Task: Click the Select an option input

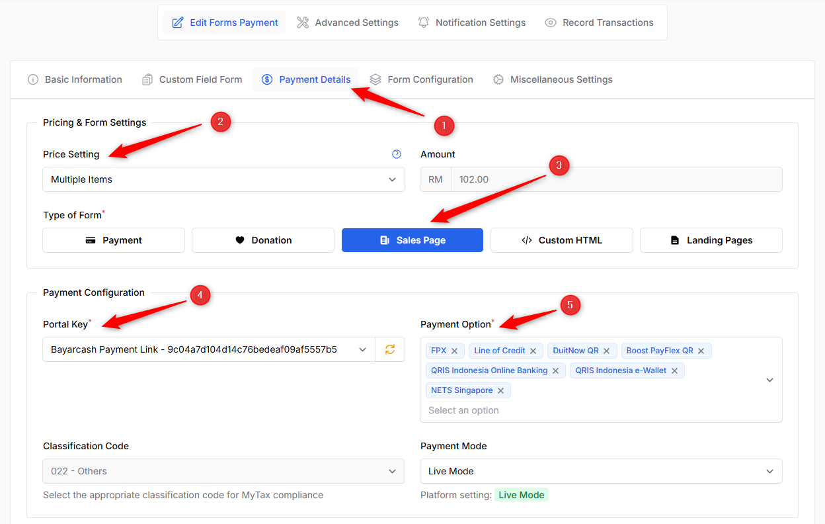Action: click(x=529, y=410)
